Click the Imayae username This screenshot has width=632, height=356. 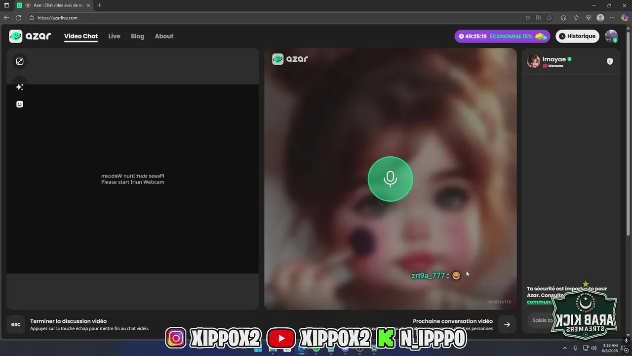tap(554, 59)
